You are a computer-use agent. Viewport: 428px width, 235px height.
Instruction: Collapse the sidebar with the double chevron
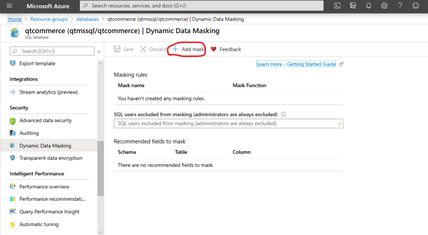click(99, 51)
